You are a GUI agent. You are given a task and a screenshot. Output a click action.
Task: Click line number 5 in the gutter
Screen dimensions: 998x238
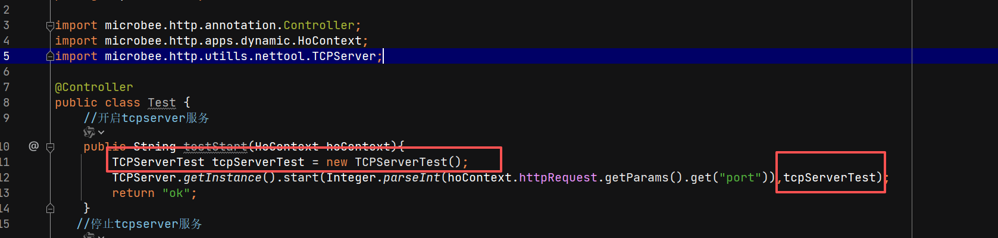pyautogui.click(x=6, y=56)
